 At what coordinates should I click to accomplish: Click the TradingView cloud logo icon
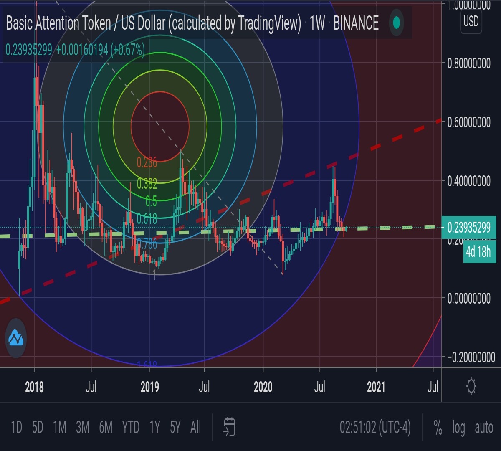16,338
